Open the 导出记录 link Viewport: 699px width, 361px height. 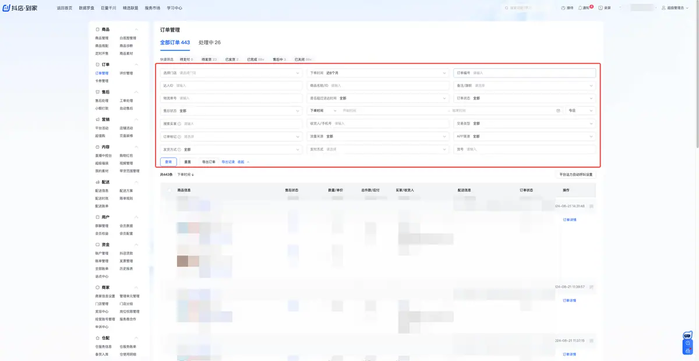pos(228,162)
